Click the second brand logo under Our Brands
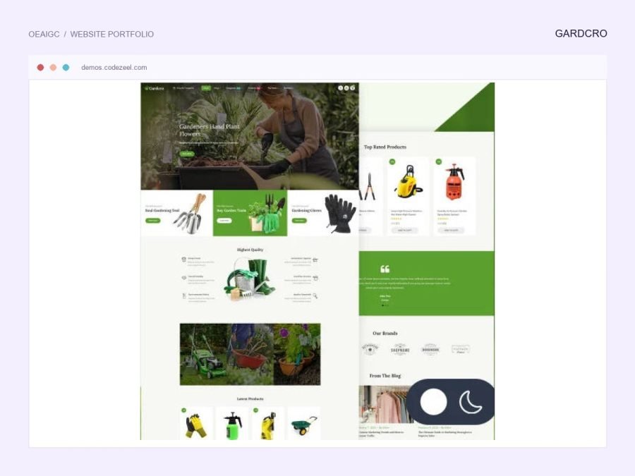 [400, 349]
